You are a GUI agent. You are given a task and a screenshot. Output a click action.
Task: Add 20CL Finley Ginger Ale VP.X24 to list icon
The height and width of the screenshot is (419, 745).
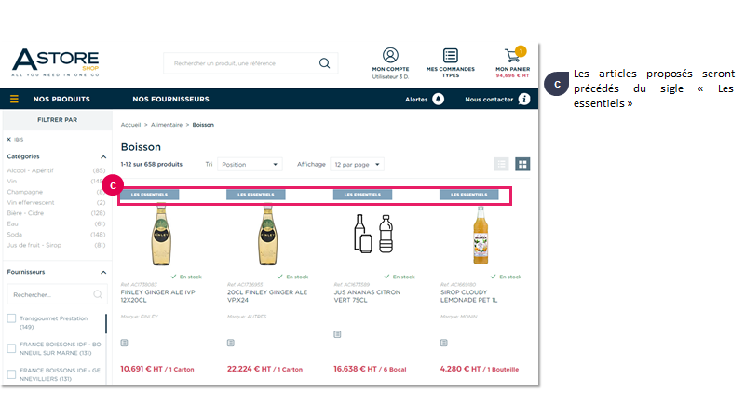coord(230,343)
